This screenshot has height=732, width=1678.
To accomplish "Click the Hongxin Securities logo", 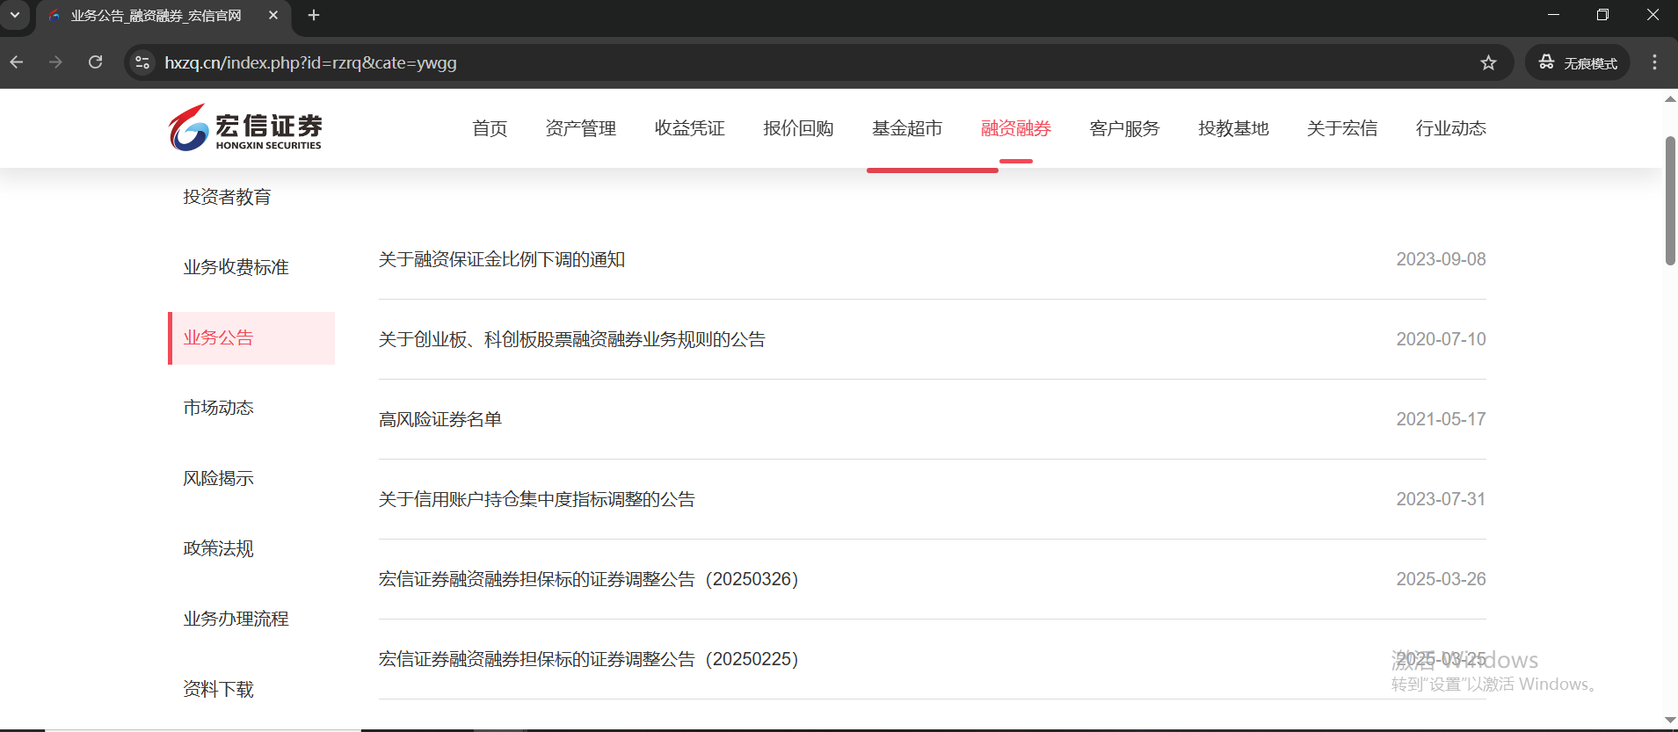I will pos(245,128).
